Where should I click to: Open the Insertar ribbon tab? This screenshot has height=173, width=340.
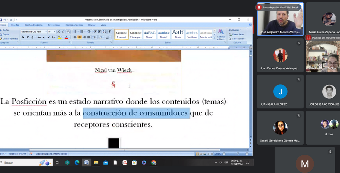point(15,25)
